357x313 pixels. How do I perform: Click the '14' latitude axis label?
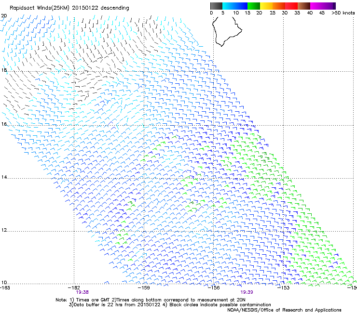tap(4, 177)
